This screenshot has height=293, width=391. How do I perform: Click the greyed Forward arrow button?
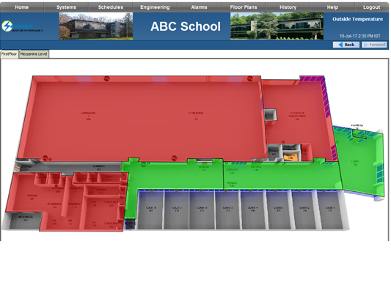374,45
